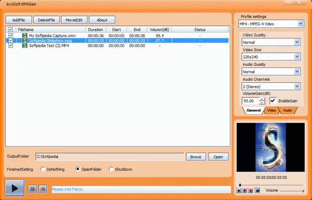Image resolution: width=312 pixels, height=200 pixels.
Task: Click the Start column header
Action: click(x=116, y=30)
